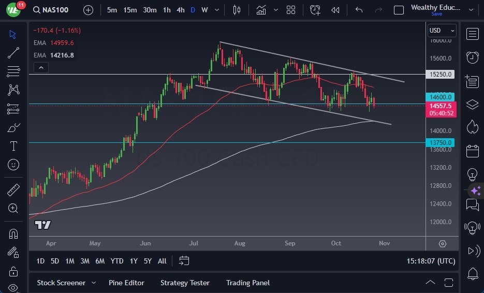This screenshot has width=484, height=293.
Task: Open the alerts clock icon
Action: coord(472,57)
